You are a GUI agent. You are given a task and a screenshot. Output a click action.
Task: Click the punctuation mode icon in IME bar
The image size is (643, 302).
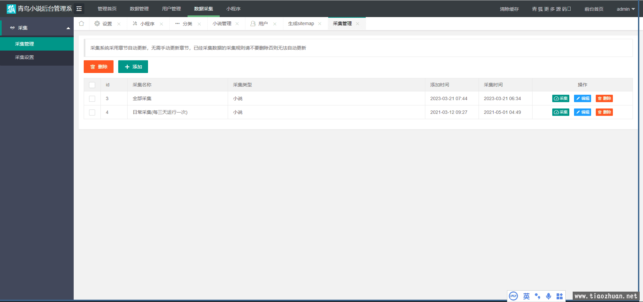pos(538,296)
